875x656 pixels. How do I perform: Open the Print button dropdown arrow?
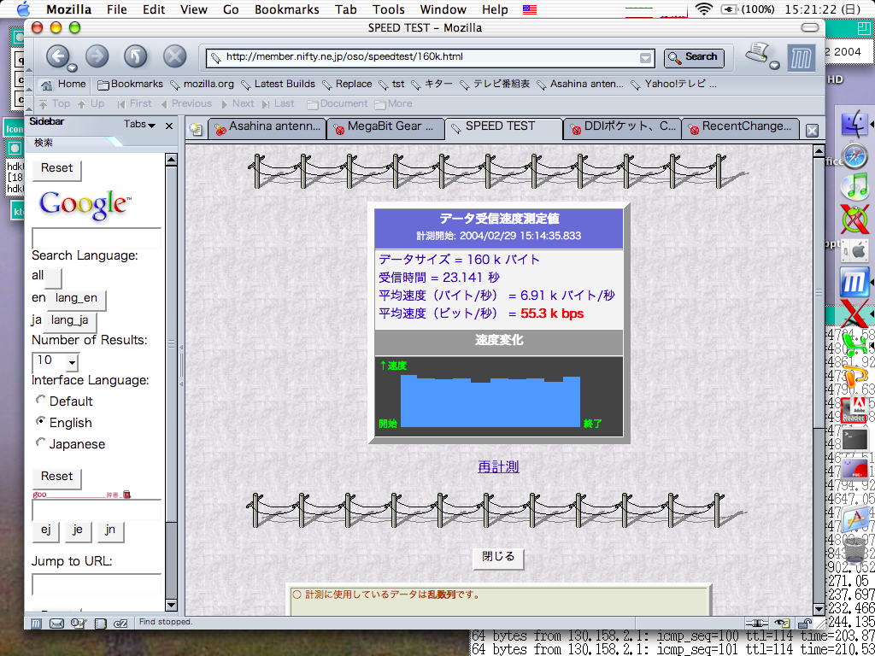click(x=774, y=65)
